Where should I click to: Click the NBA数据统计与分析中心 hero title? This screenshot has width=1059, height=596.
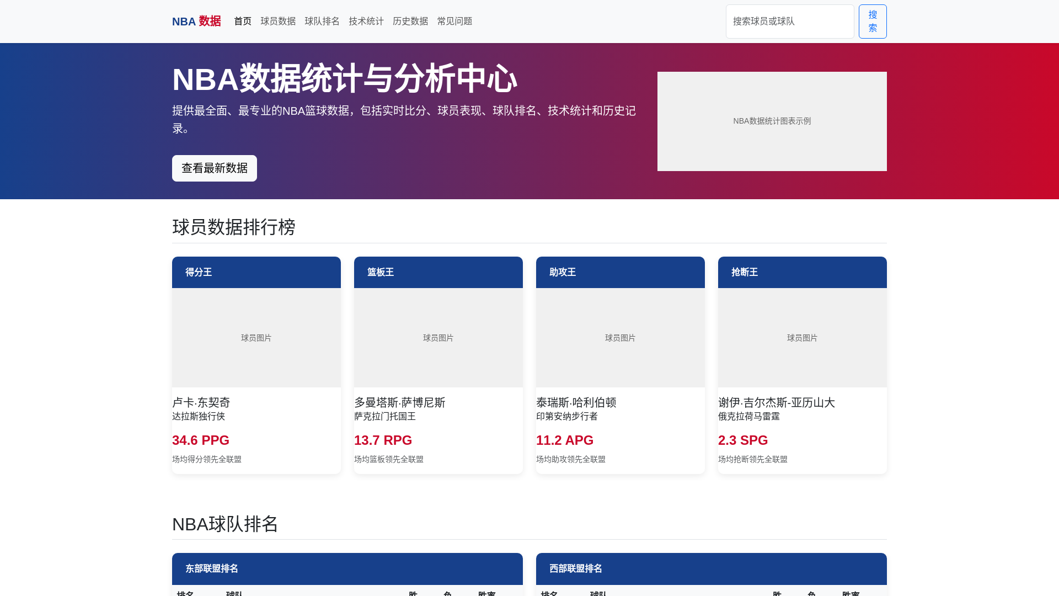pyautogui.click(x=345, y=79)
